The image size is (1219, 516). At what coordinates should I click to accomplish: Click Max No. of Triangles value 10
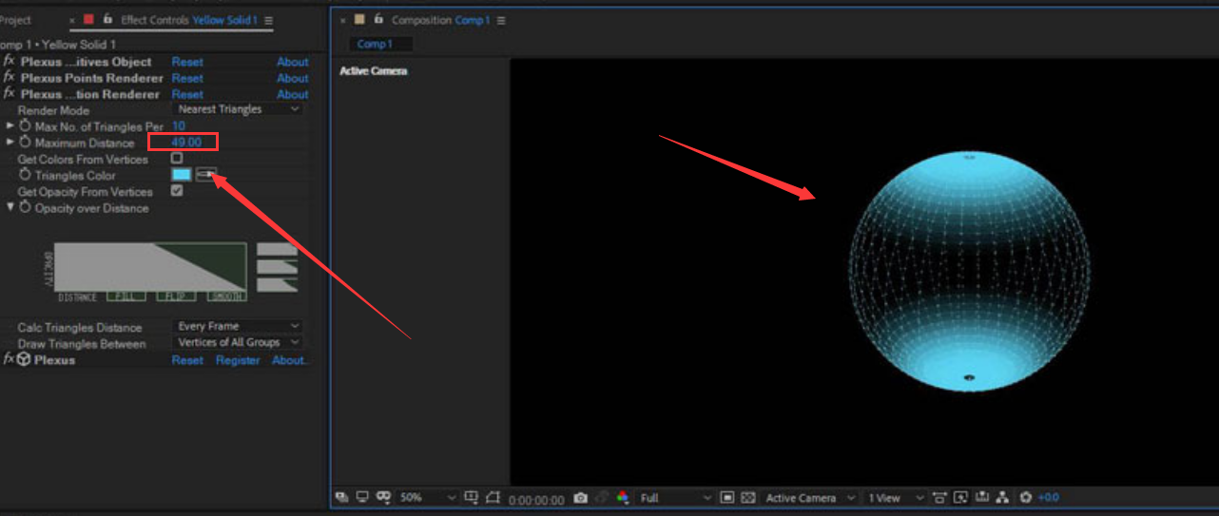(x=179, y=125)
